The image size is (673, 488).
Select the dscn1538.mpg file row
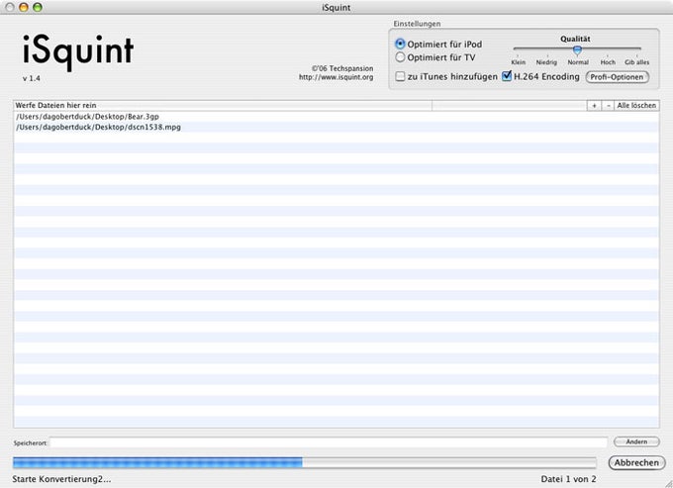click(x=336, y=127)
